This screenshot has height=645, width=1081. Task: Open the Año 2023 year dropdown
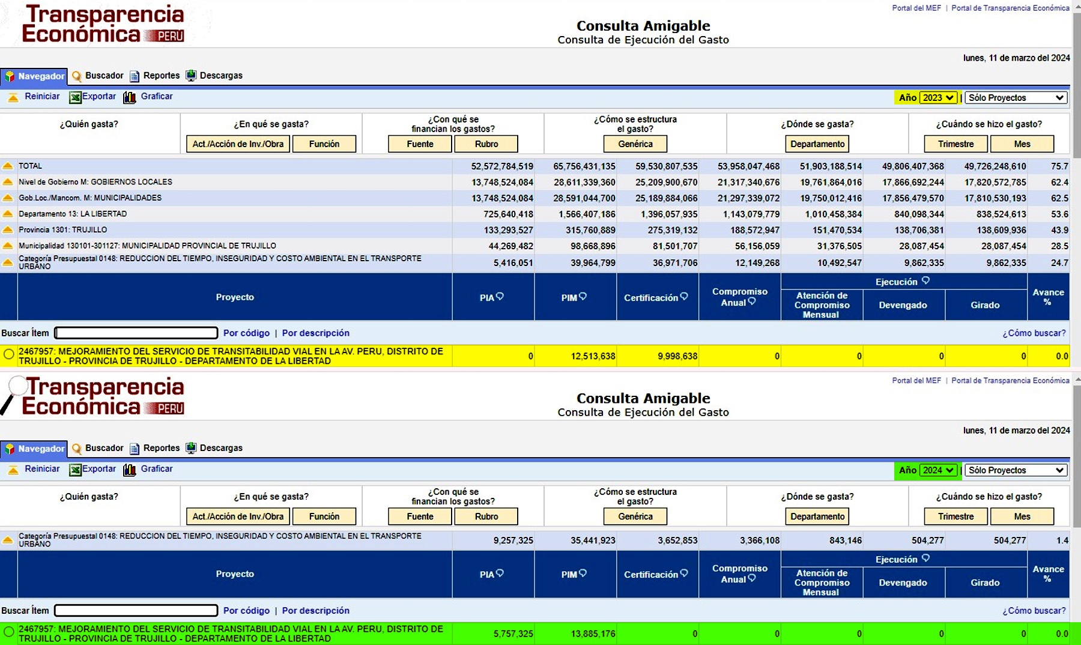click(x=938, y=98)
